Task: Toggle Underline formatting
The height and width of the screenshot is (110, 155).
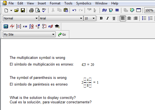Action: click(114, 18)
